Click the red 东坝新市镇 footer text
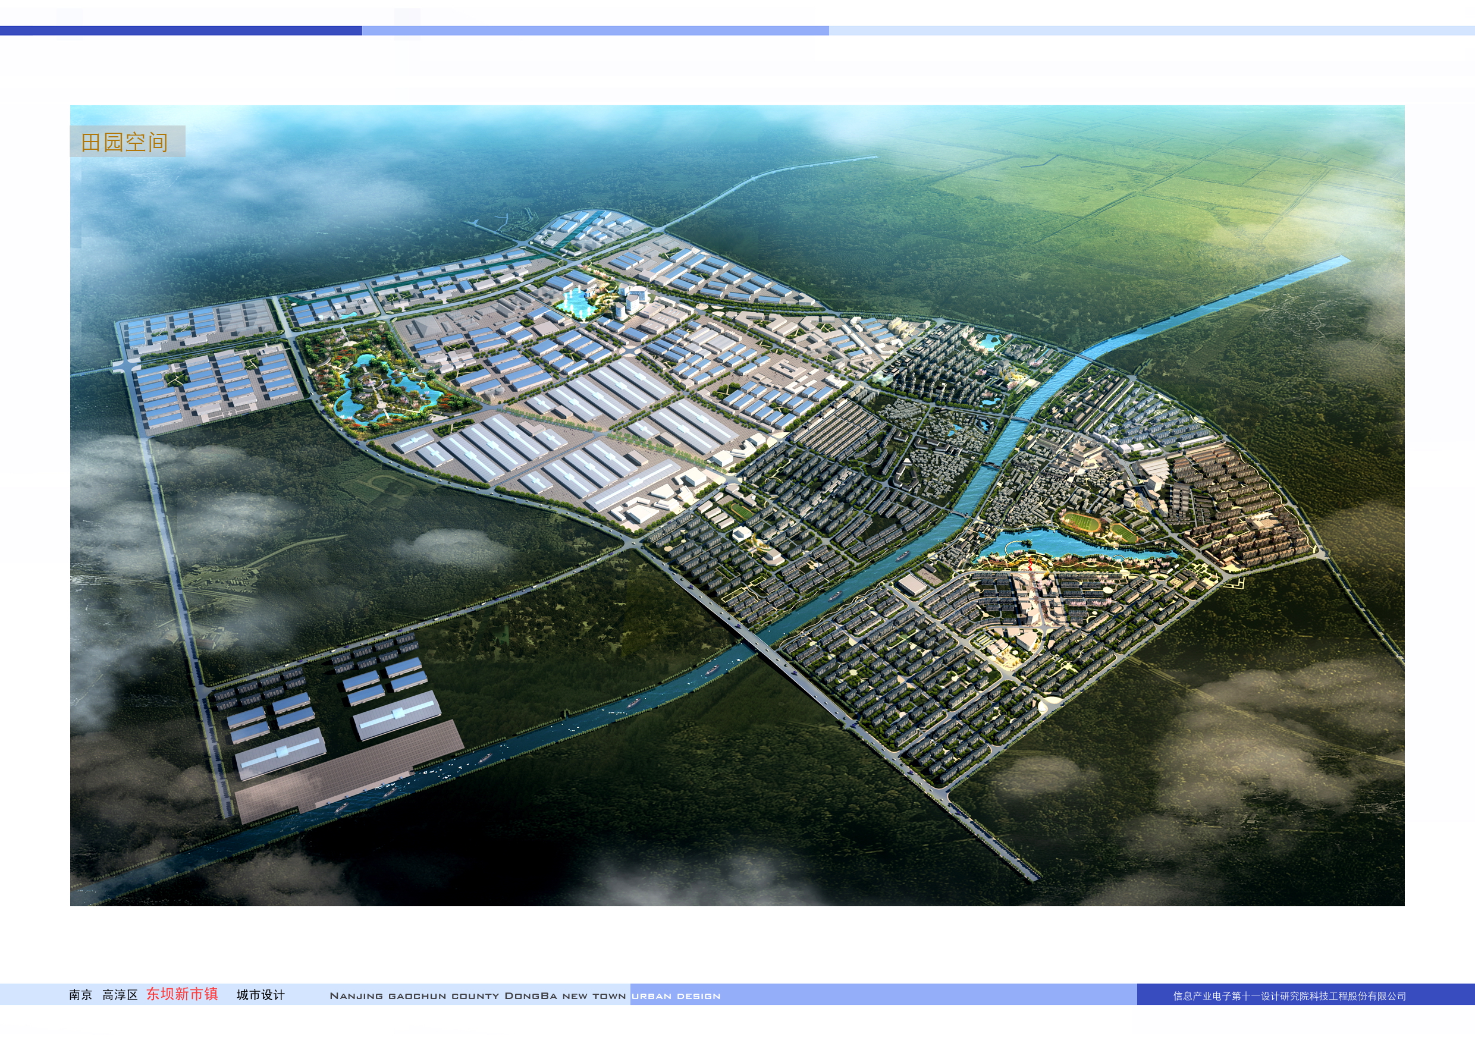This screenshot has height=1043, width=1475. click(x=182, y=994)
